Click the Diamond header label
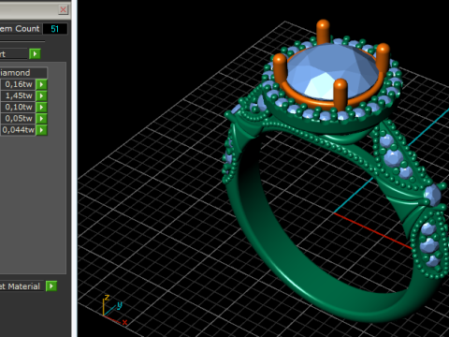The width and height of the screenshot is (449, 337). point(23,73)
